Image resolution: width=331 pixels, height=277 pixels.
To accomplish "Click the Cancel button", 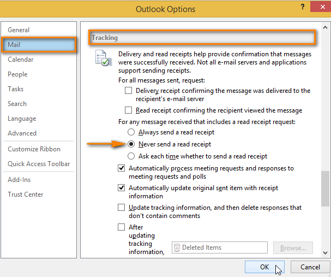I will pyautogui.click(x=310, y=267).
